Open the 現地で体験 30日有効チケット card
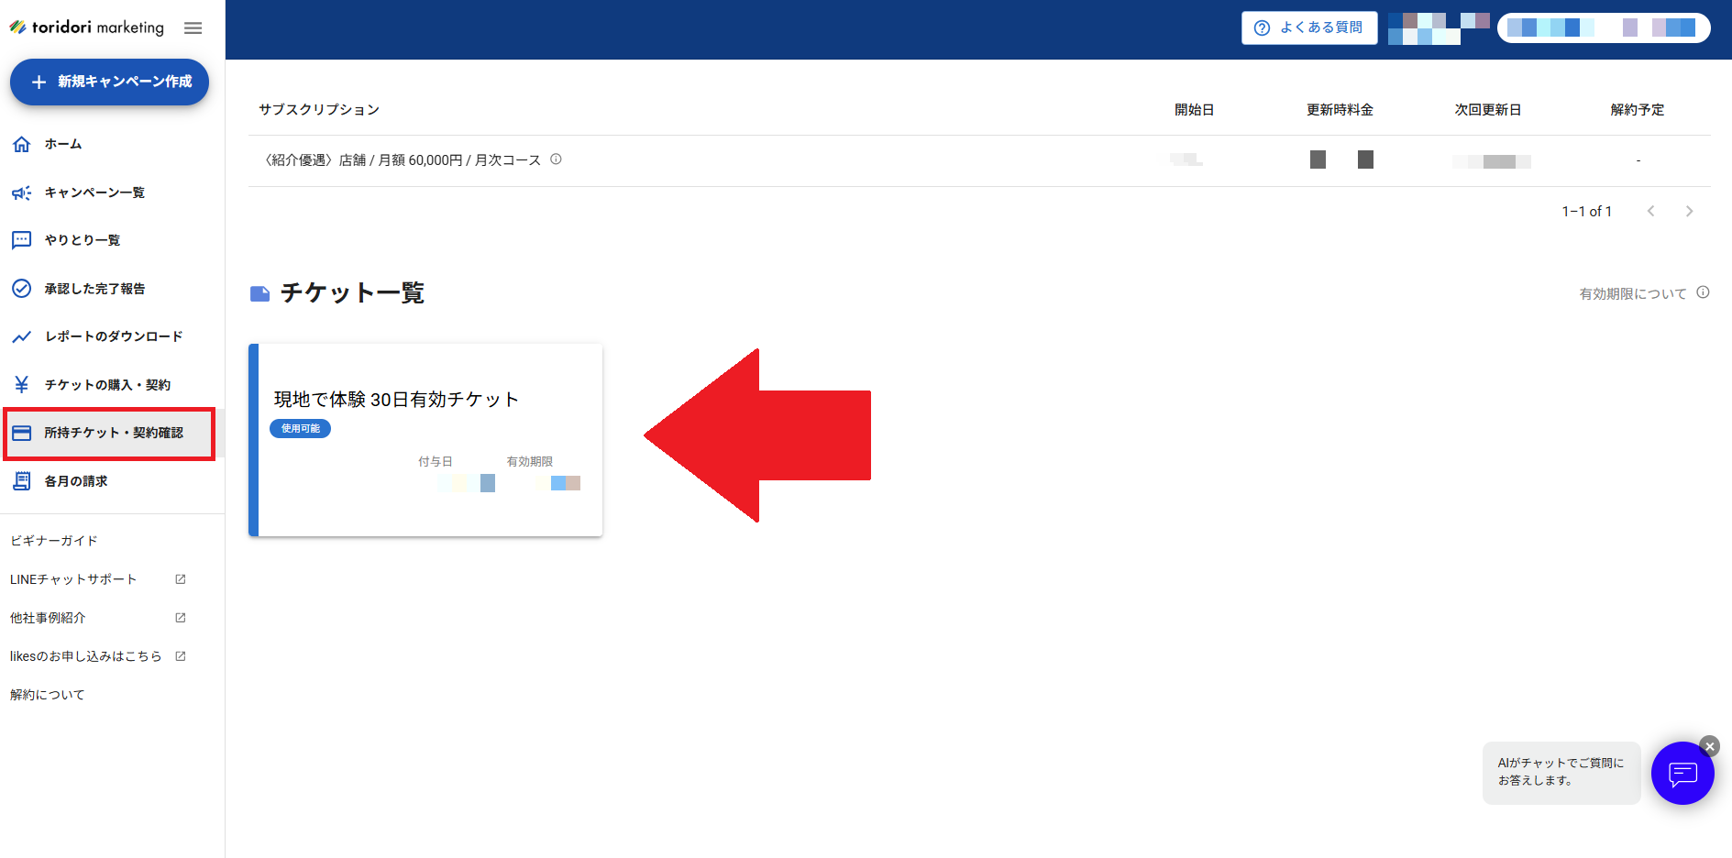 pos(425,440)
